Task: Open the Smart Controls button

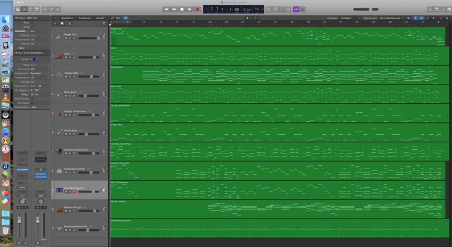Action: (45, 9)
